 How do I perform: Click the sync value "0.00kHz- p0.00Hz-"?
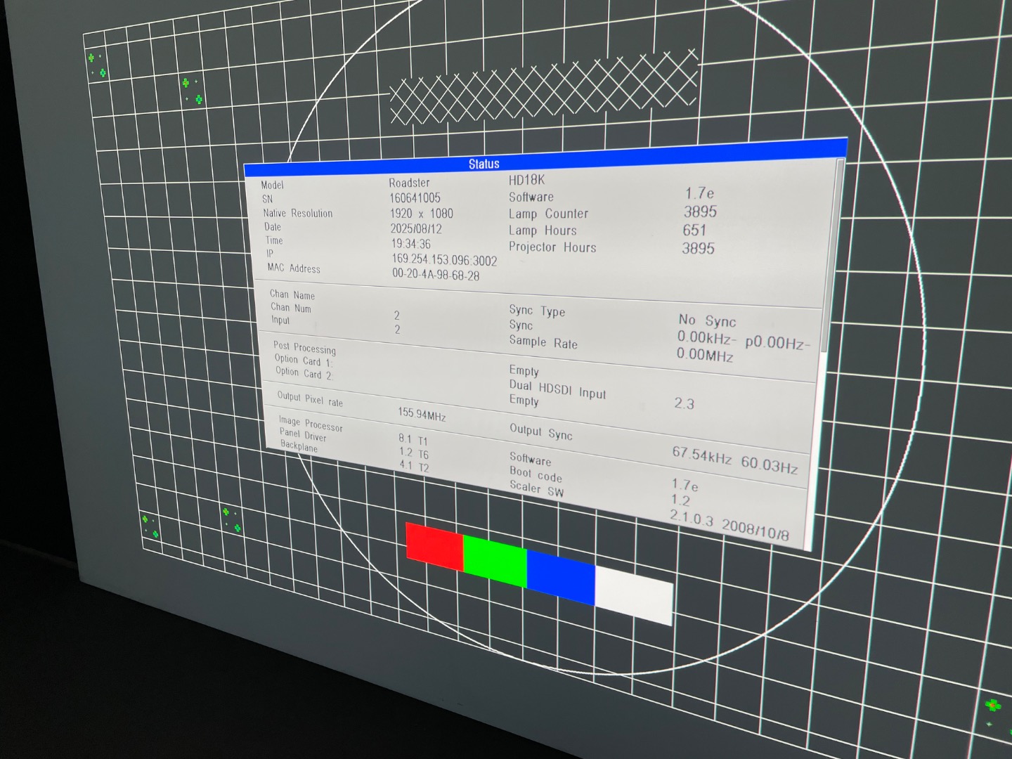[x=744, y=341]
